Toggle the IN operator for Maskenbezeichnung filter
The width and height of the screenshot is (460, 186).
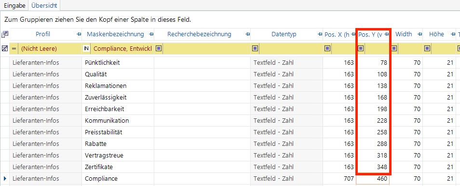pos(86,48)
